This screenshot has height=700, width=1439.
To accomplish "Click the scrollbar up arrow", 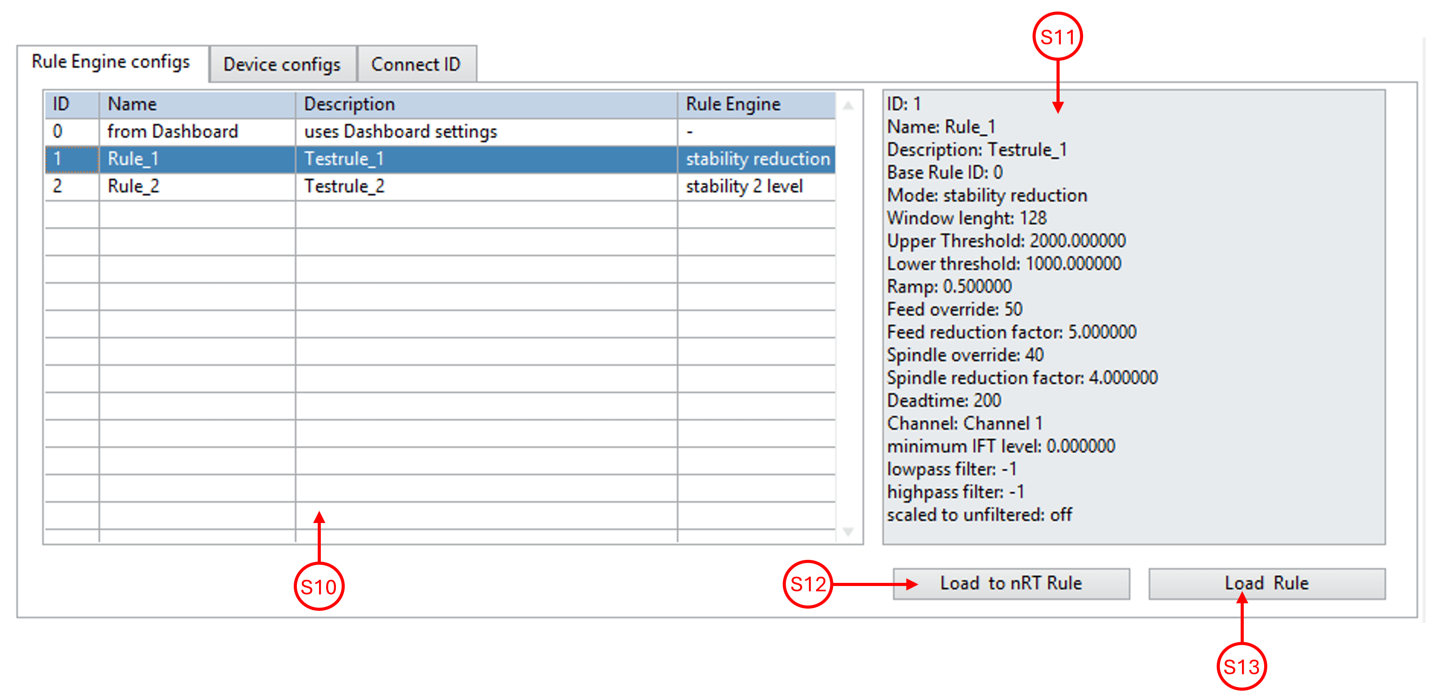I will (x=848, y=105).
